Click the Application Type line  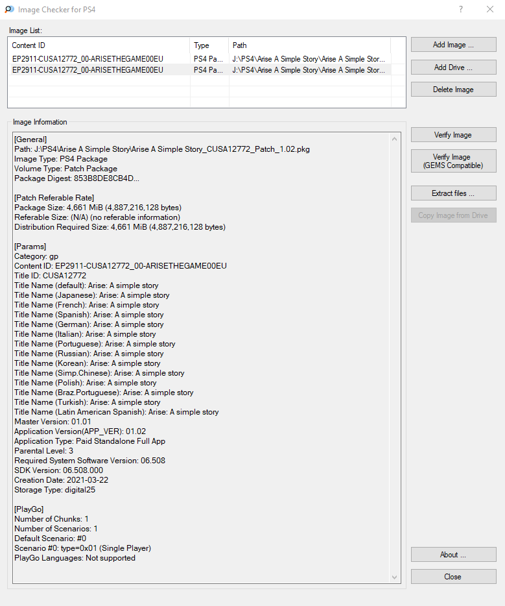pyautogui.click(x=90, y=441)
